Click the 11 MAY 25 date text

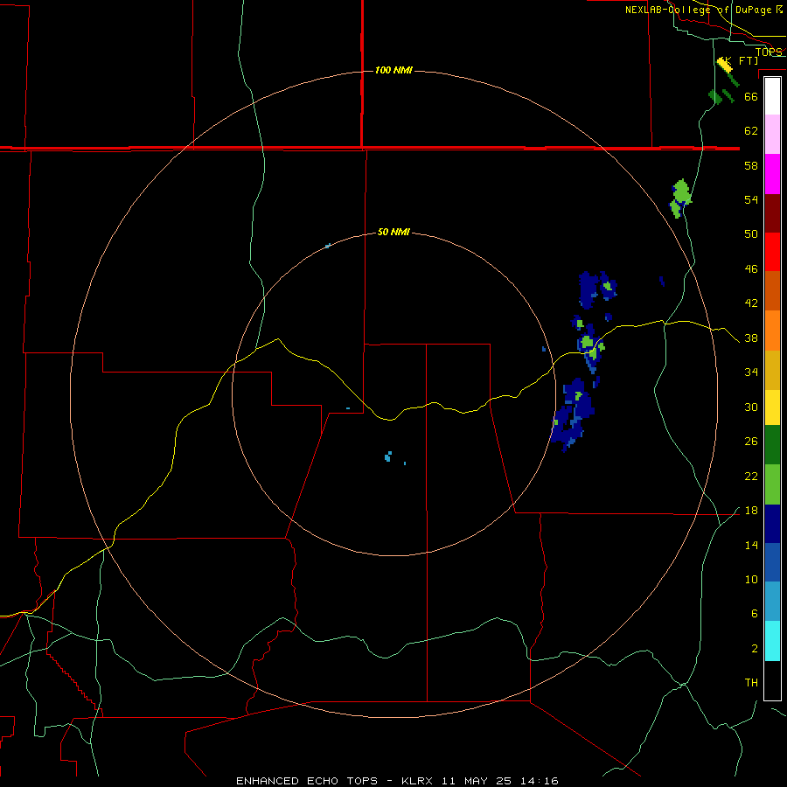coord(477,781)
